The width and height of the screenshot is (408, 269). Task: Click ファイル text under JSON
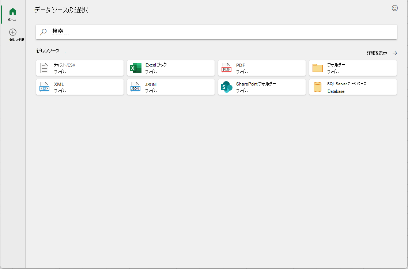[x=151, y=91]
